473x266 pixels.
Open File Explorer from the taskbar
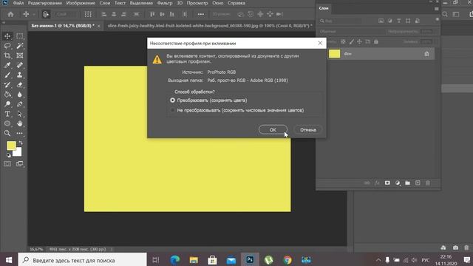pyautogui.click(x=194, y=259)
